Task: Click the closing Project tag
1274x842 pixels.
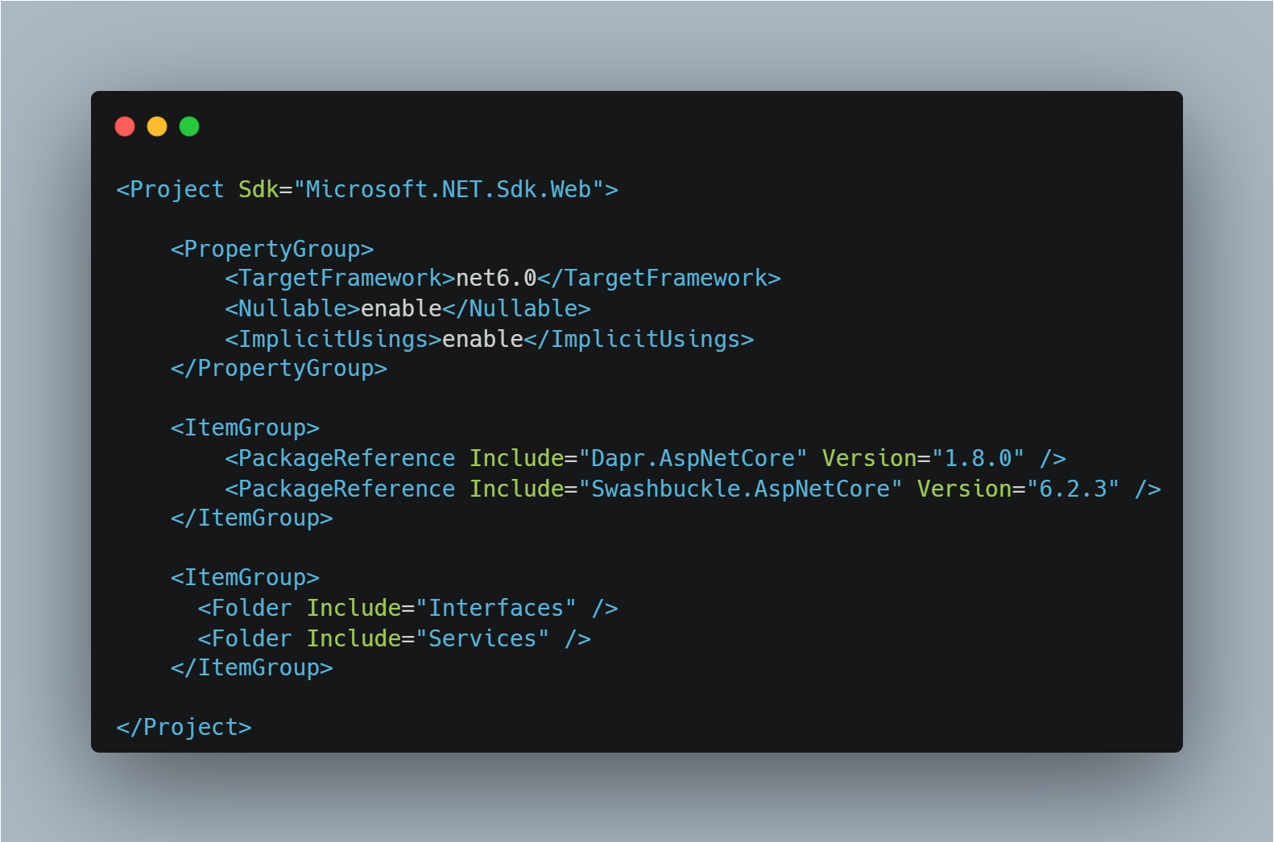Action: click(x=184, y=727)
